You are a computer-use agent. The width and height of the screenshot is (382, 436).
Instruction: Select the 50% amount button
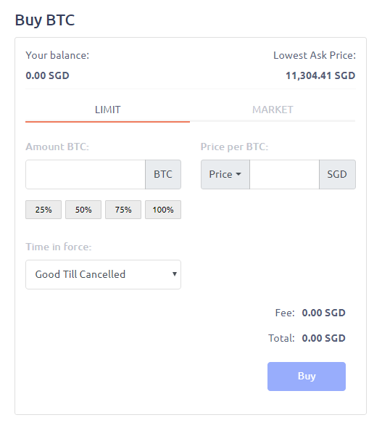83,210
